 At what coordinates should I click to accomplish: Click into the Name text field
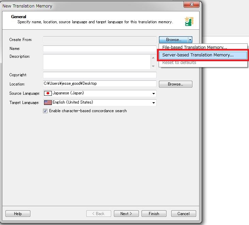(x=99, y=49)
